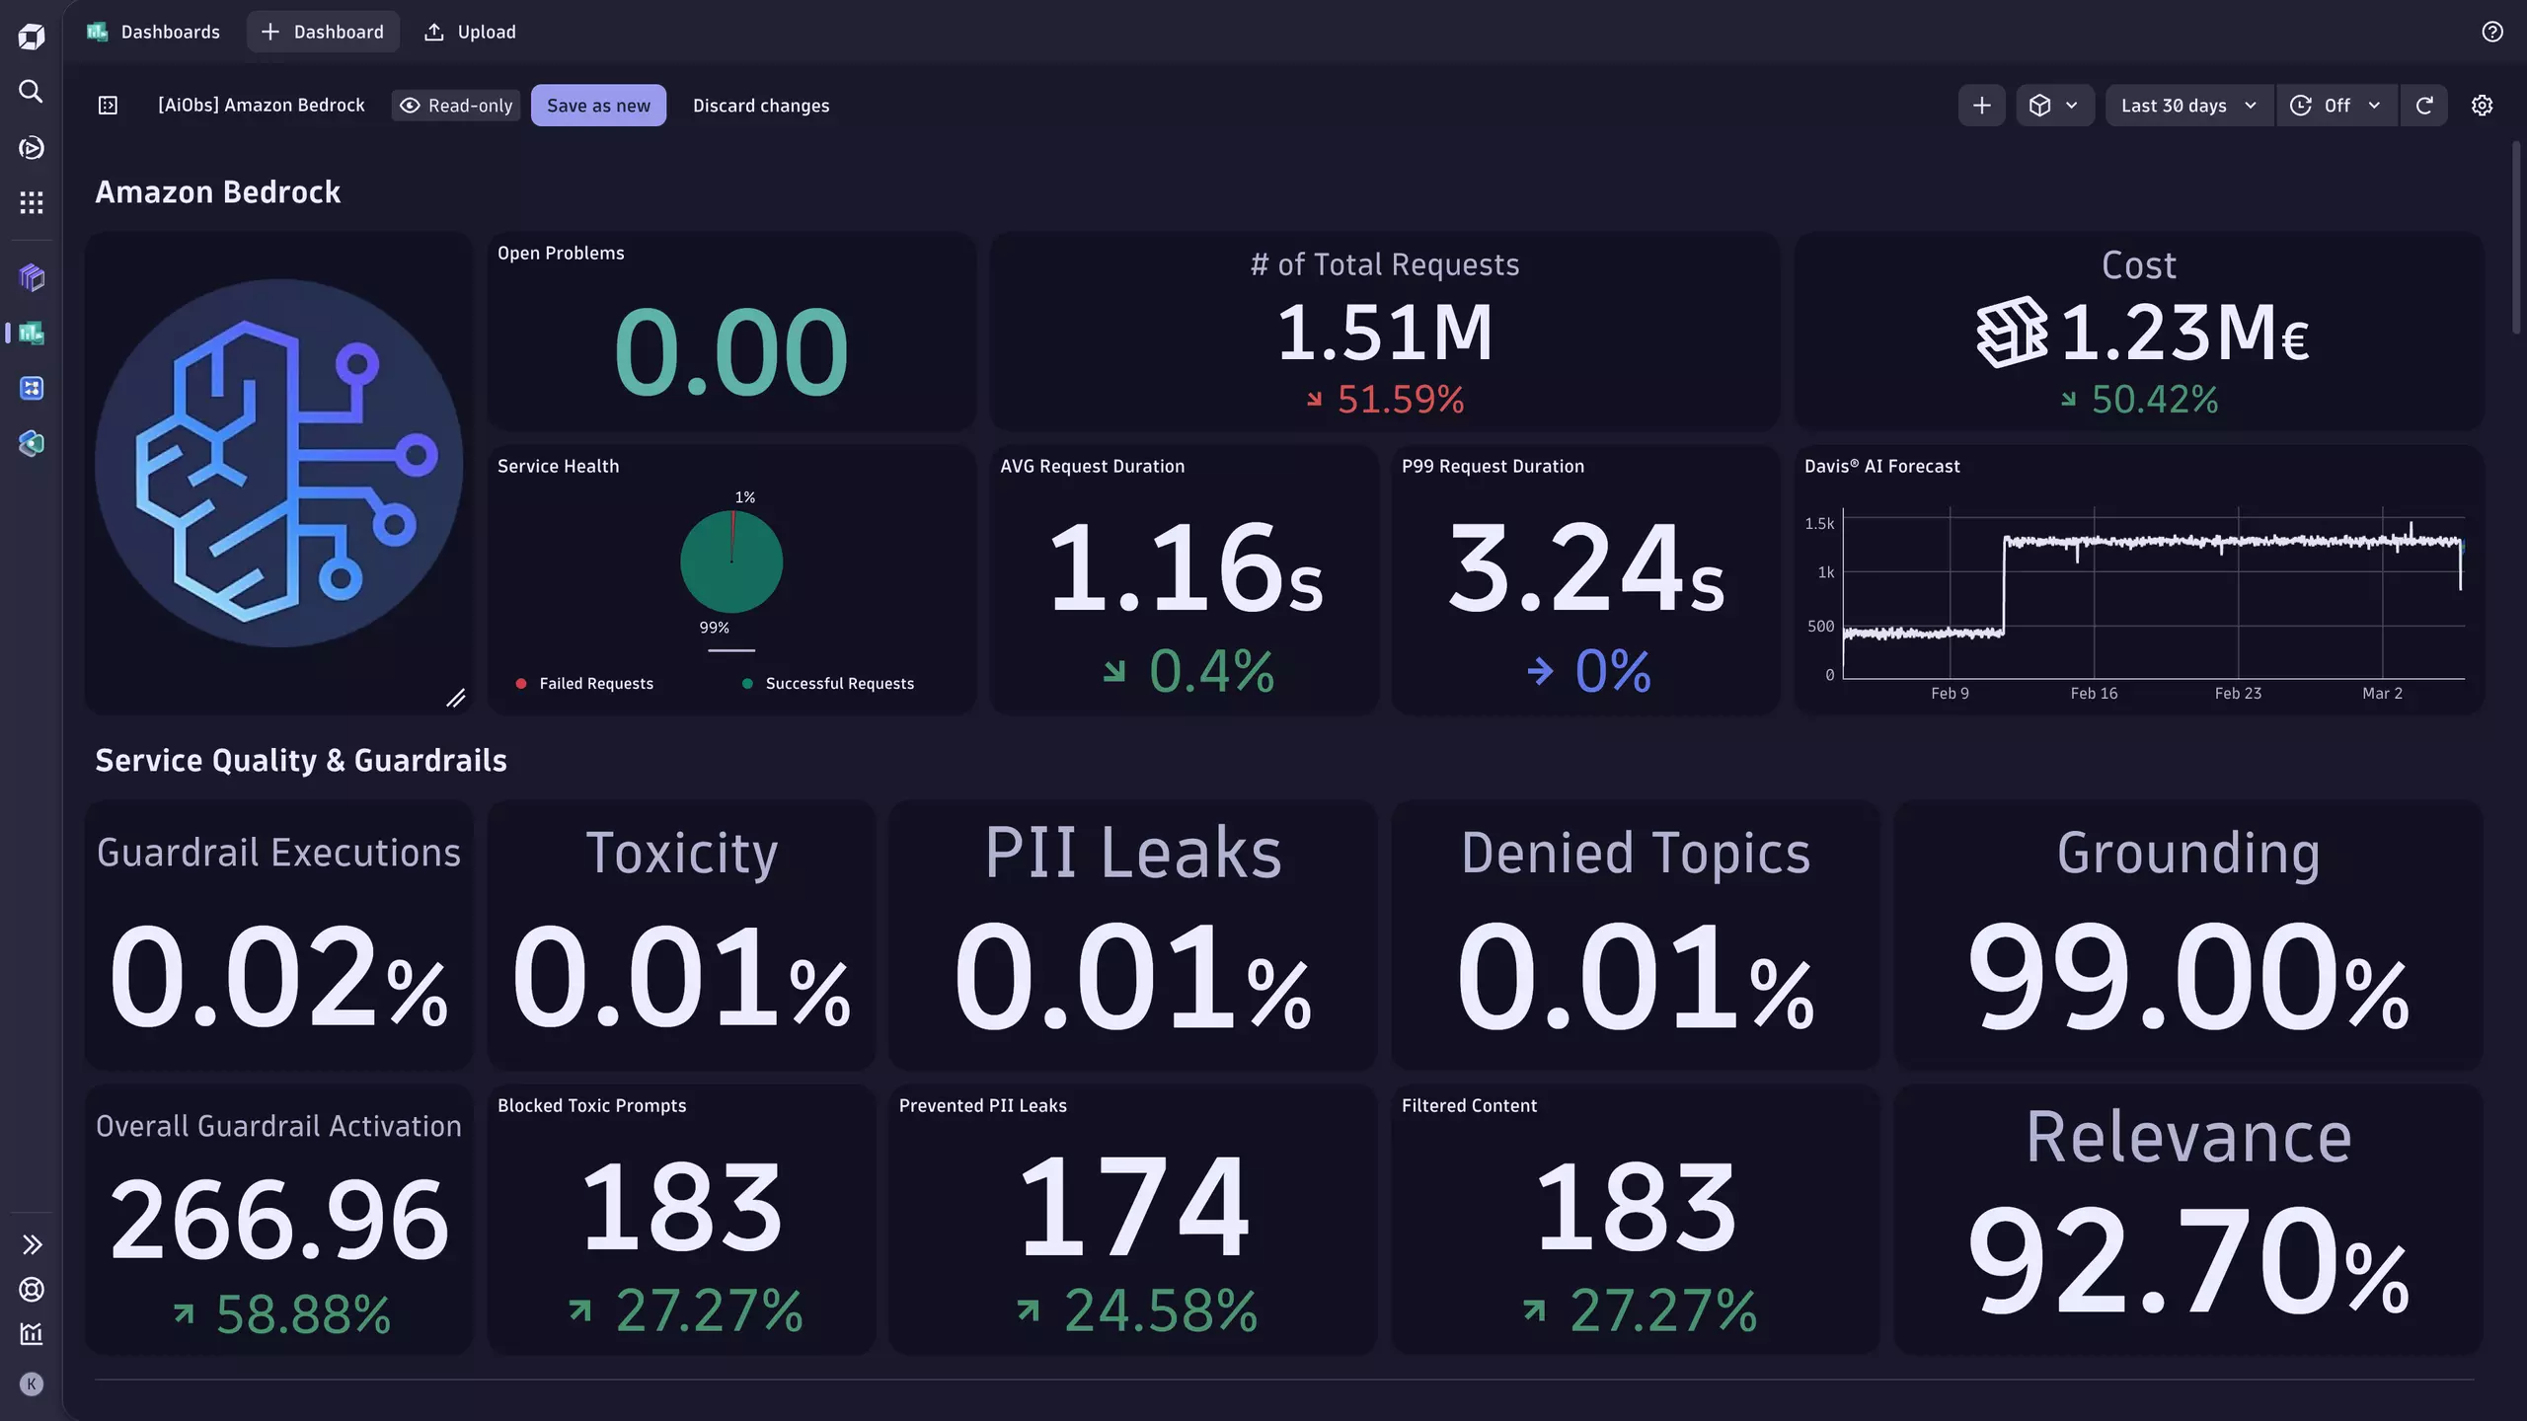This screenshot has height=1421, width=2527.
Task: Create a new Dashboard
Action: point(323,32)
